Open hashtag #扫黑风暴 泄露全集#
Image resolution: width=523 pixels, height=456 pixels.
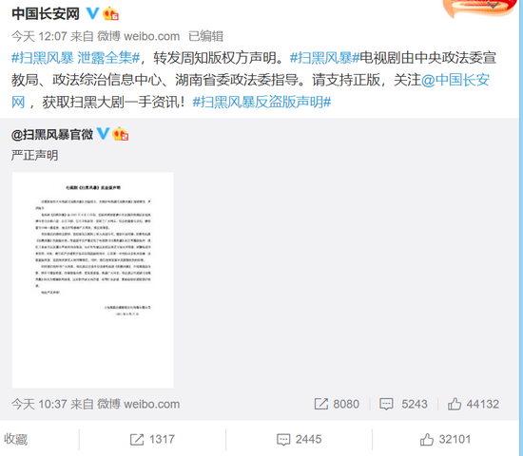point(76,58)
